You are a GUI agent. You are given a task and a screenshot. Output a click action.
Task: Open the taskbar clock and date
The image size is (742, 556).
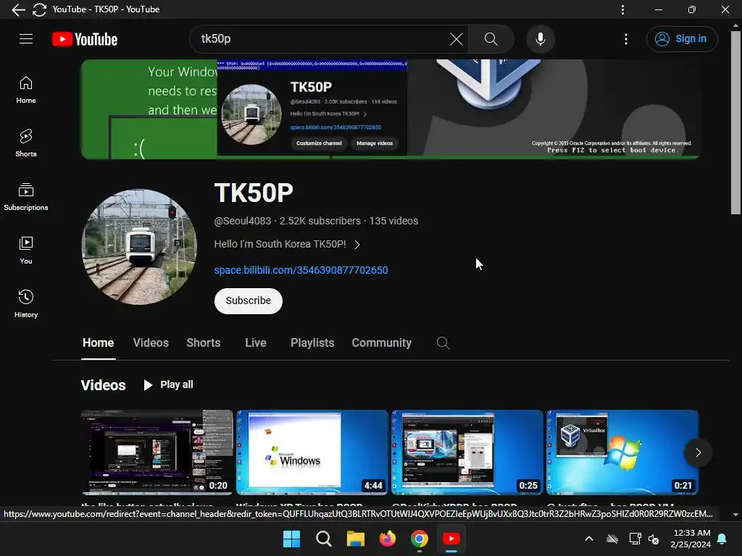(x=691, y=539)
